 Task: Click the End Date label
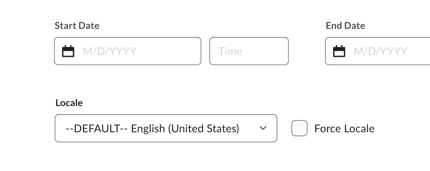(345, 26)
